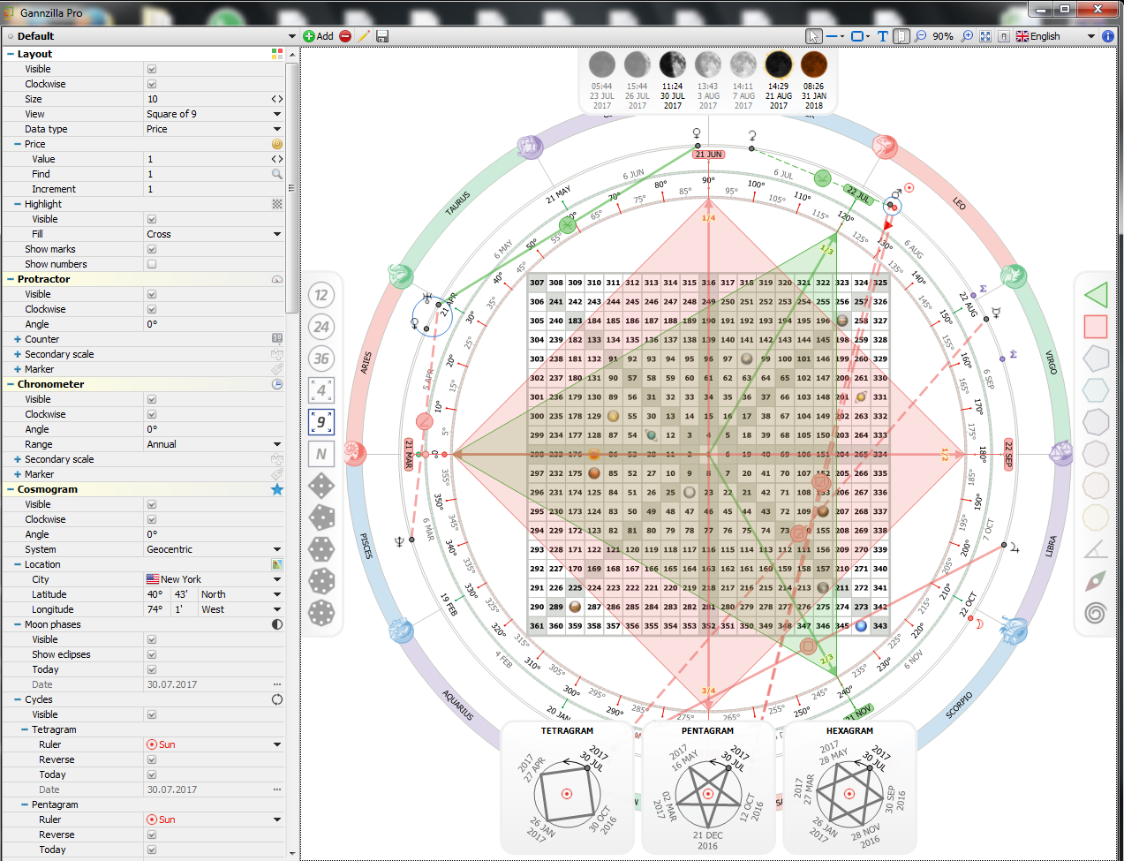Click the Price Value input field
Image resolution: width=1124 pixels, height=861 pixels.
point(207,159)
